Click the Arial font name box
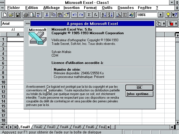Viewport: 179px width, 134px height. (13, 24)
